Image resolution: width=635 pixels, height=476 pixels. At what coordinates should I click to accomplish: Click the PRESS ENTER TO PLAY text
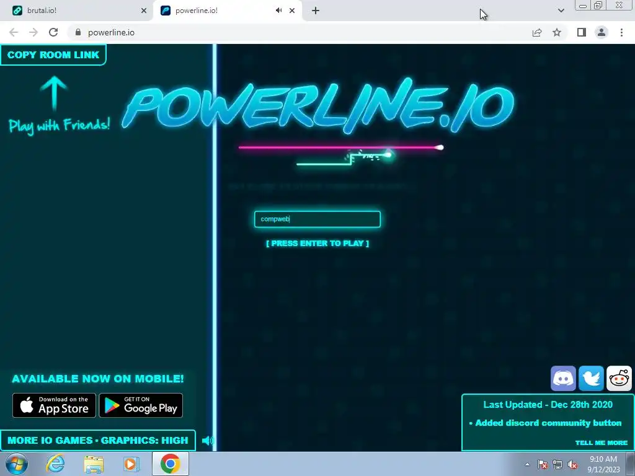pos(317,243)
